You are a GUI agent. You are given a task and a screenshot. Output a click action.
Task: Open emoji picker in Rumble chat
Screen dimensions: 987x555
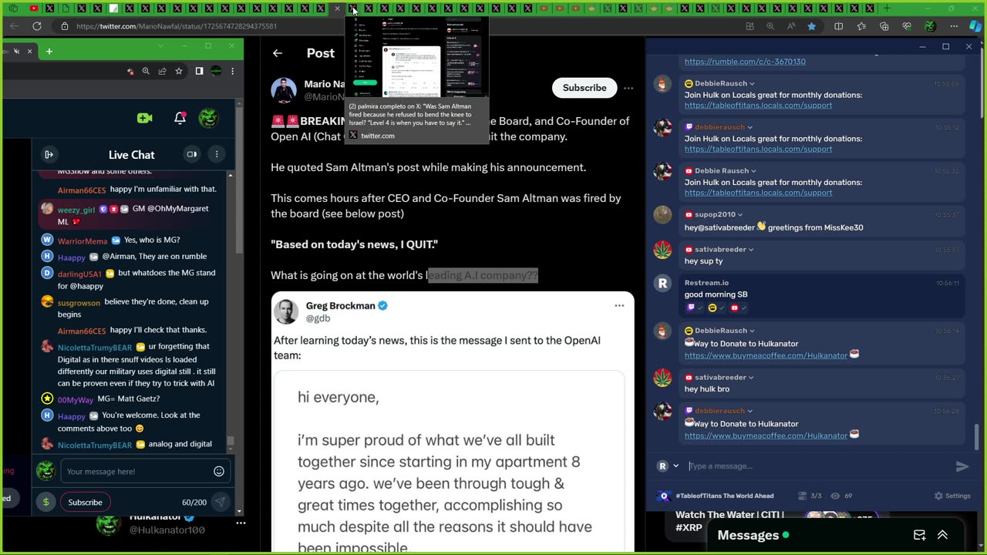click(x=219, y=471)
